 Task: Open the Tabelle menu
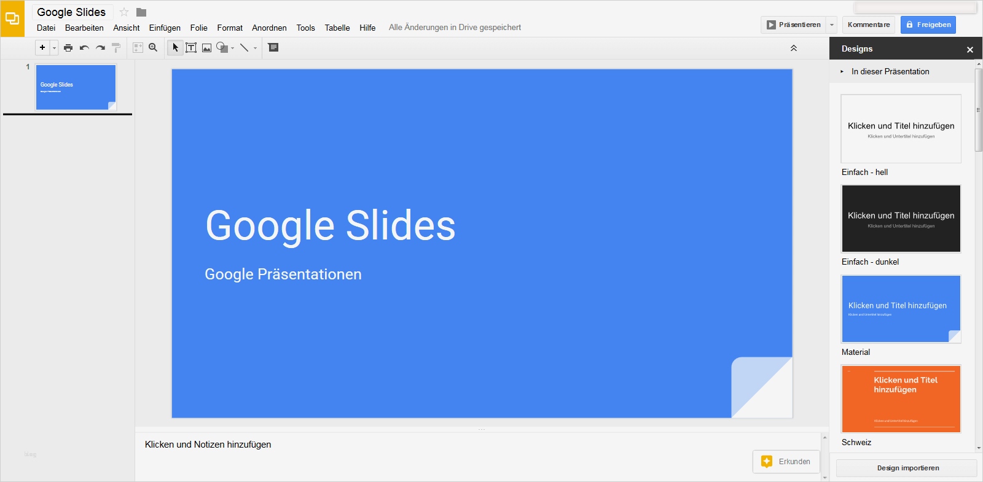(x=337, y=28)
